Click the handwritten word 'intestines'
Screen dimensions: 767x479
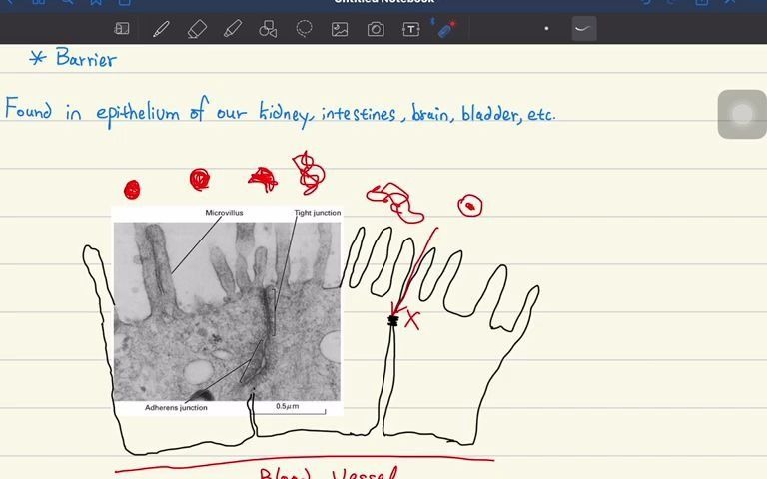[360, 115]
